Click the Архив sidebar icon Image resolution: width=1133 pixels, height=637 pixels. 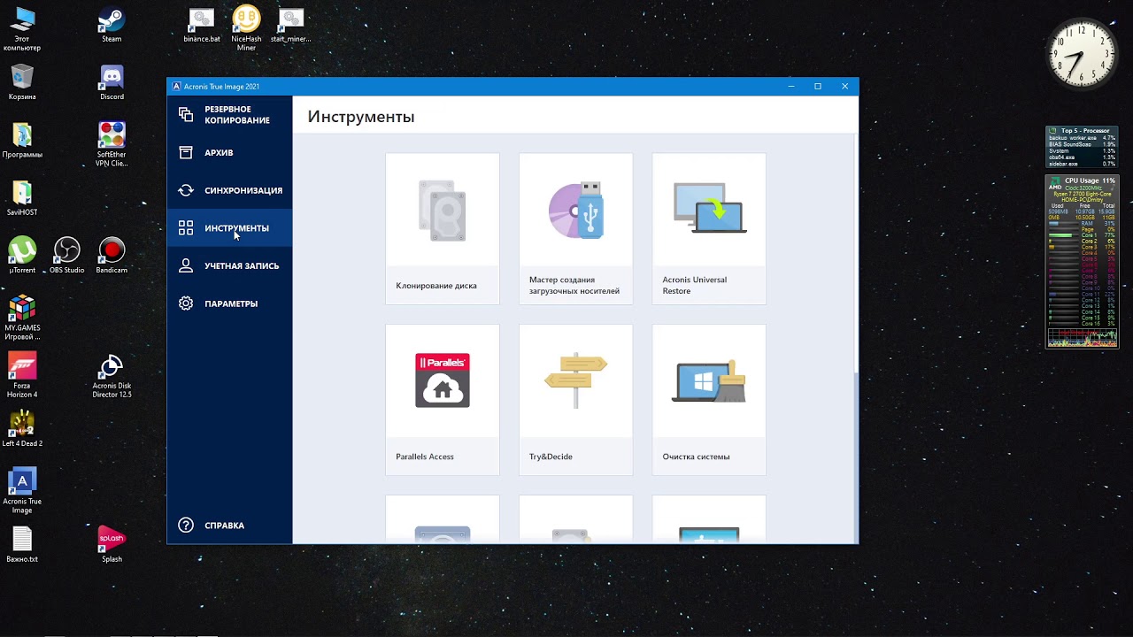pos(186,152)
